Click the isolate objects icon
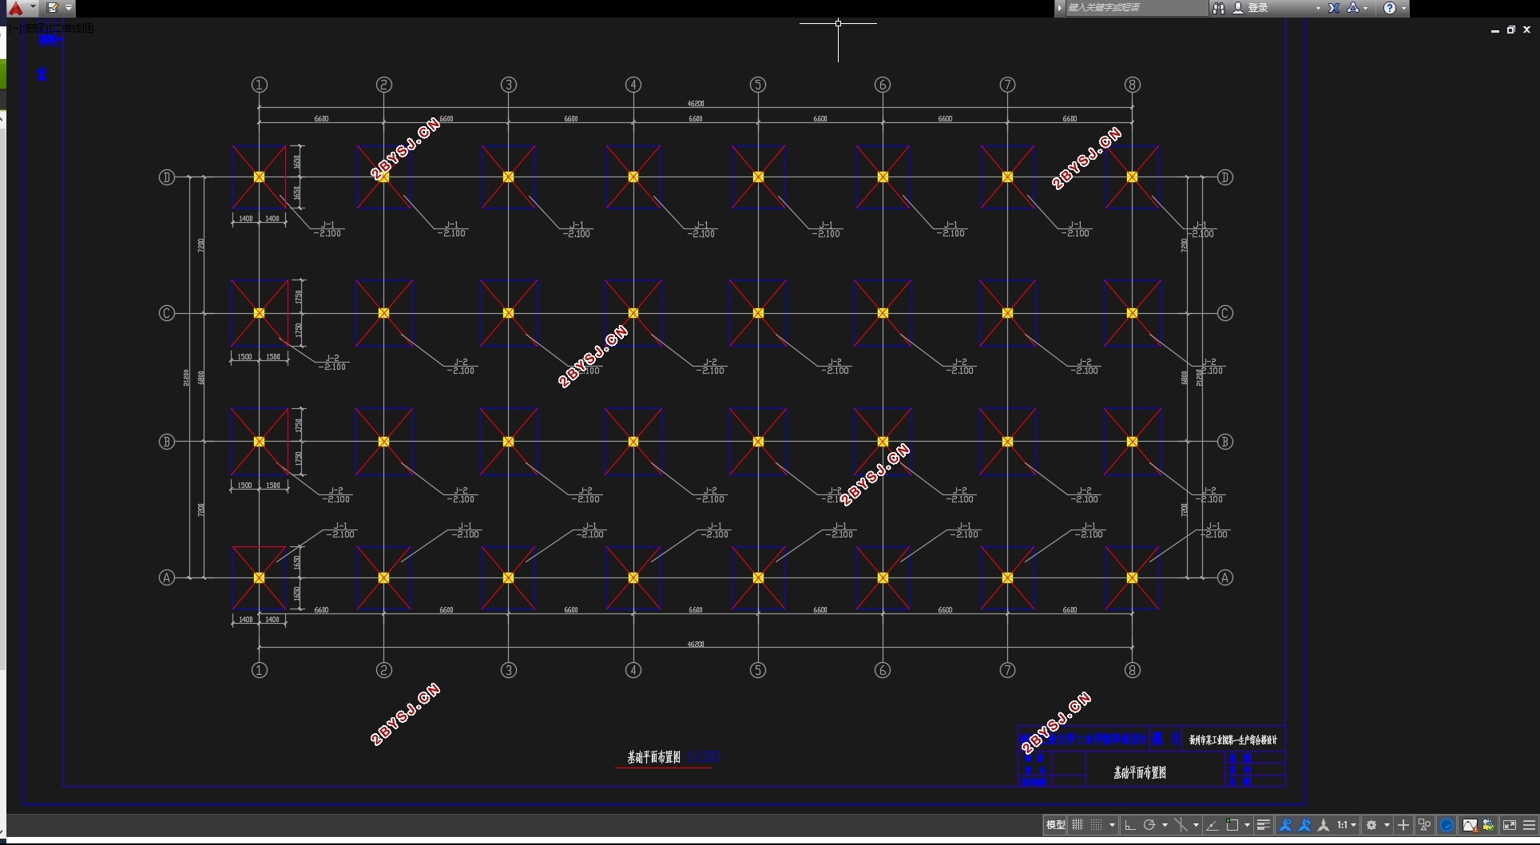 (1424, 825)
